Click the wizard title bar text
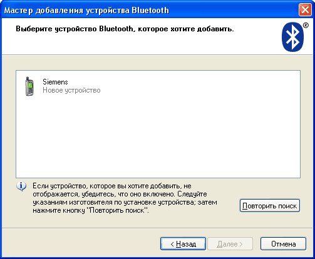The image size is (315, 259). [86, 10]
